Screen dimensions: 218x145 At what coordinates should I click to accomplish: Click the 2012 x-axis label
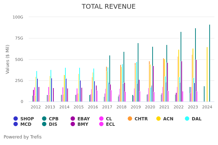36,107
